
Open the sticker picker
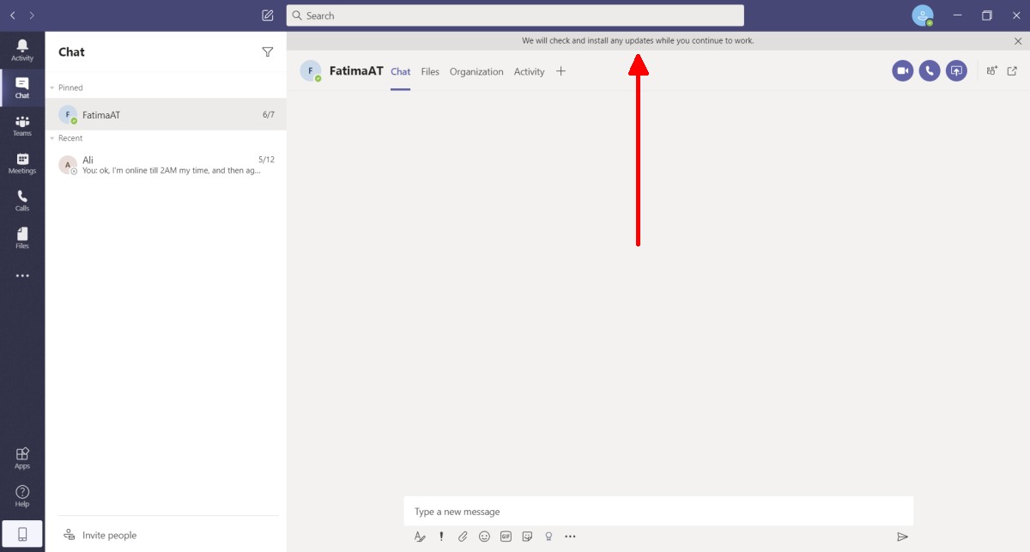[527, 537]
